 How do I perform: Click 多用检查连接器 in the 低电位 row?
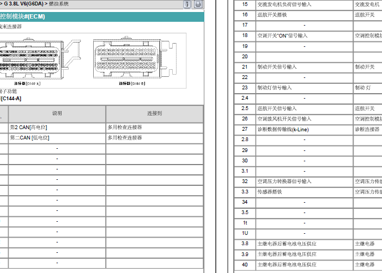pyautogui.click(x=125, y=138)
